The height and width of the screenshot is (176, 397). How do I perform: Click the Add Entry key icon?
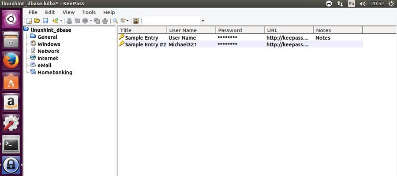56,21
